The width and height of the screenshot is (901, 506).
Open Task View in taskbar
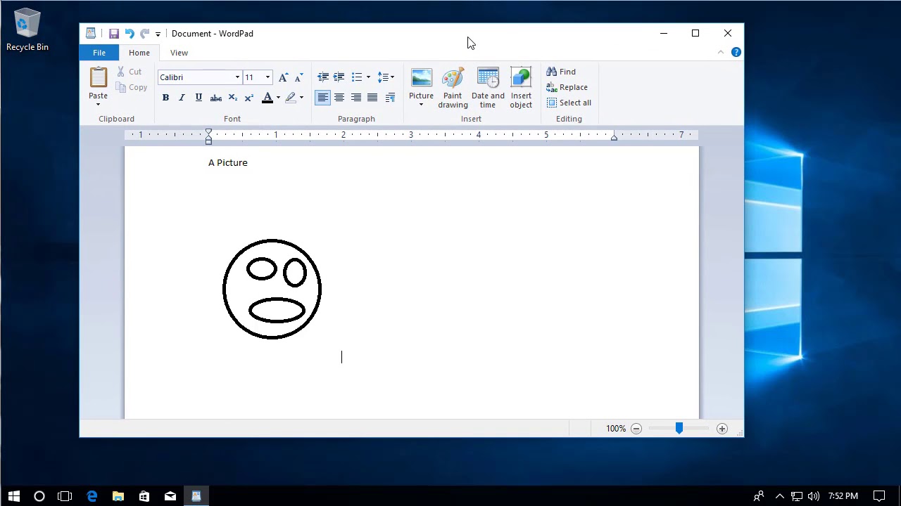click(x=65, y=496)
